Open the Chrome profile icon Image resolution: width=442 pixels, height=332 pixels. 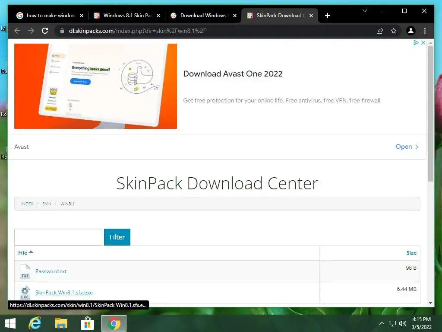(411, 31)
